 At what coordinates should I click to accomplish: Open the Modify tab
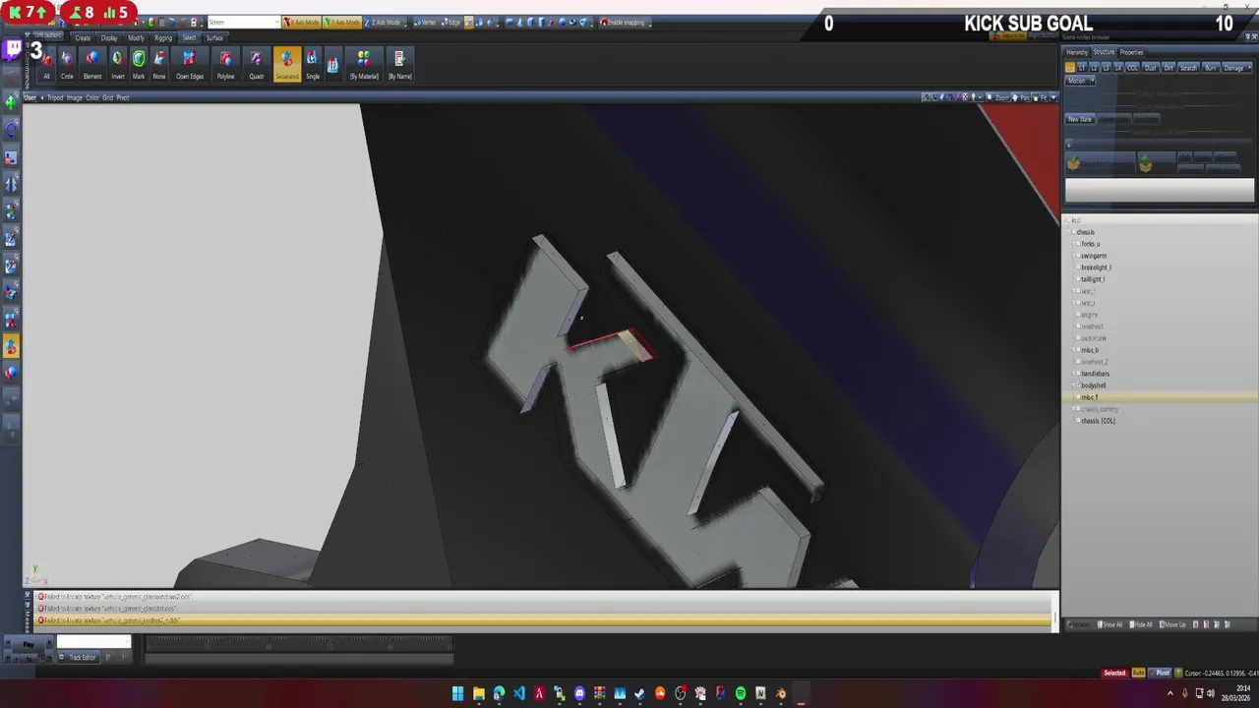[136, 37]
